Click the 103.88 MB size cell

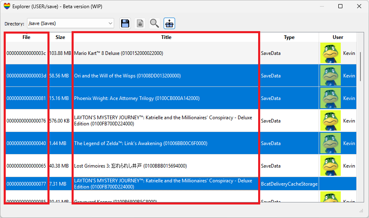[60, 53]
